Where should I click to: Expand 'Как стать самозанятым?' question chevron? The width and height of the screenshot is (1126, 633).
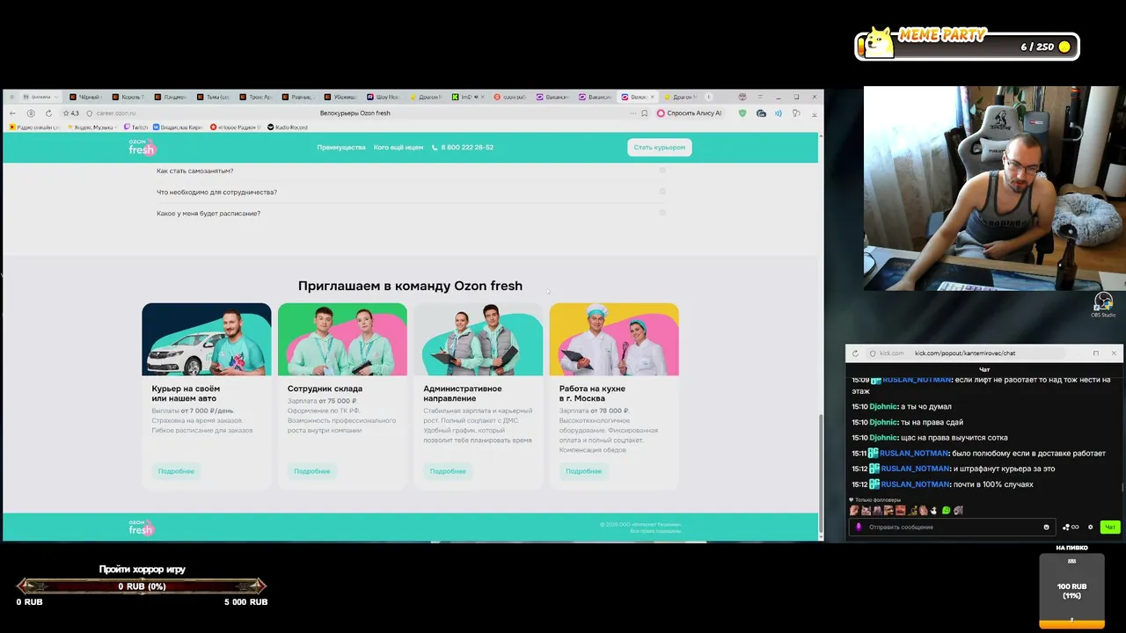(662, 171)
